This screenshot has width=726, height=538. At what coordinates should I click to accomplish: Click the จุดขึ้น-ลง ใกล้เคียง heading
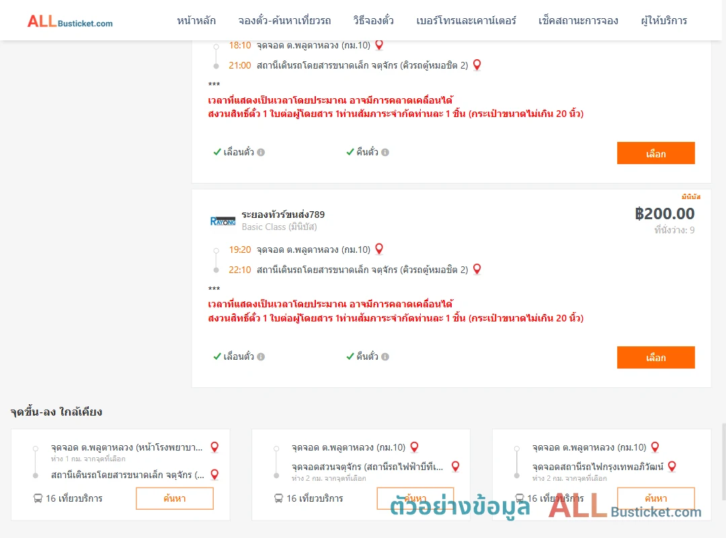56,412
